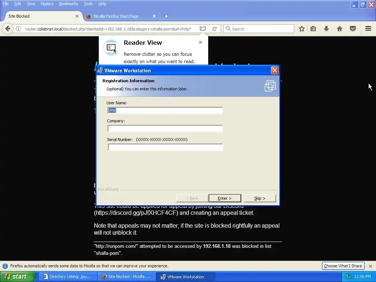This screenshot has height=282, width=376.
Task: Click system tray network icon
Action: pyautogui.click(x=348, y=276)
